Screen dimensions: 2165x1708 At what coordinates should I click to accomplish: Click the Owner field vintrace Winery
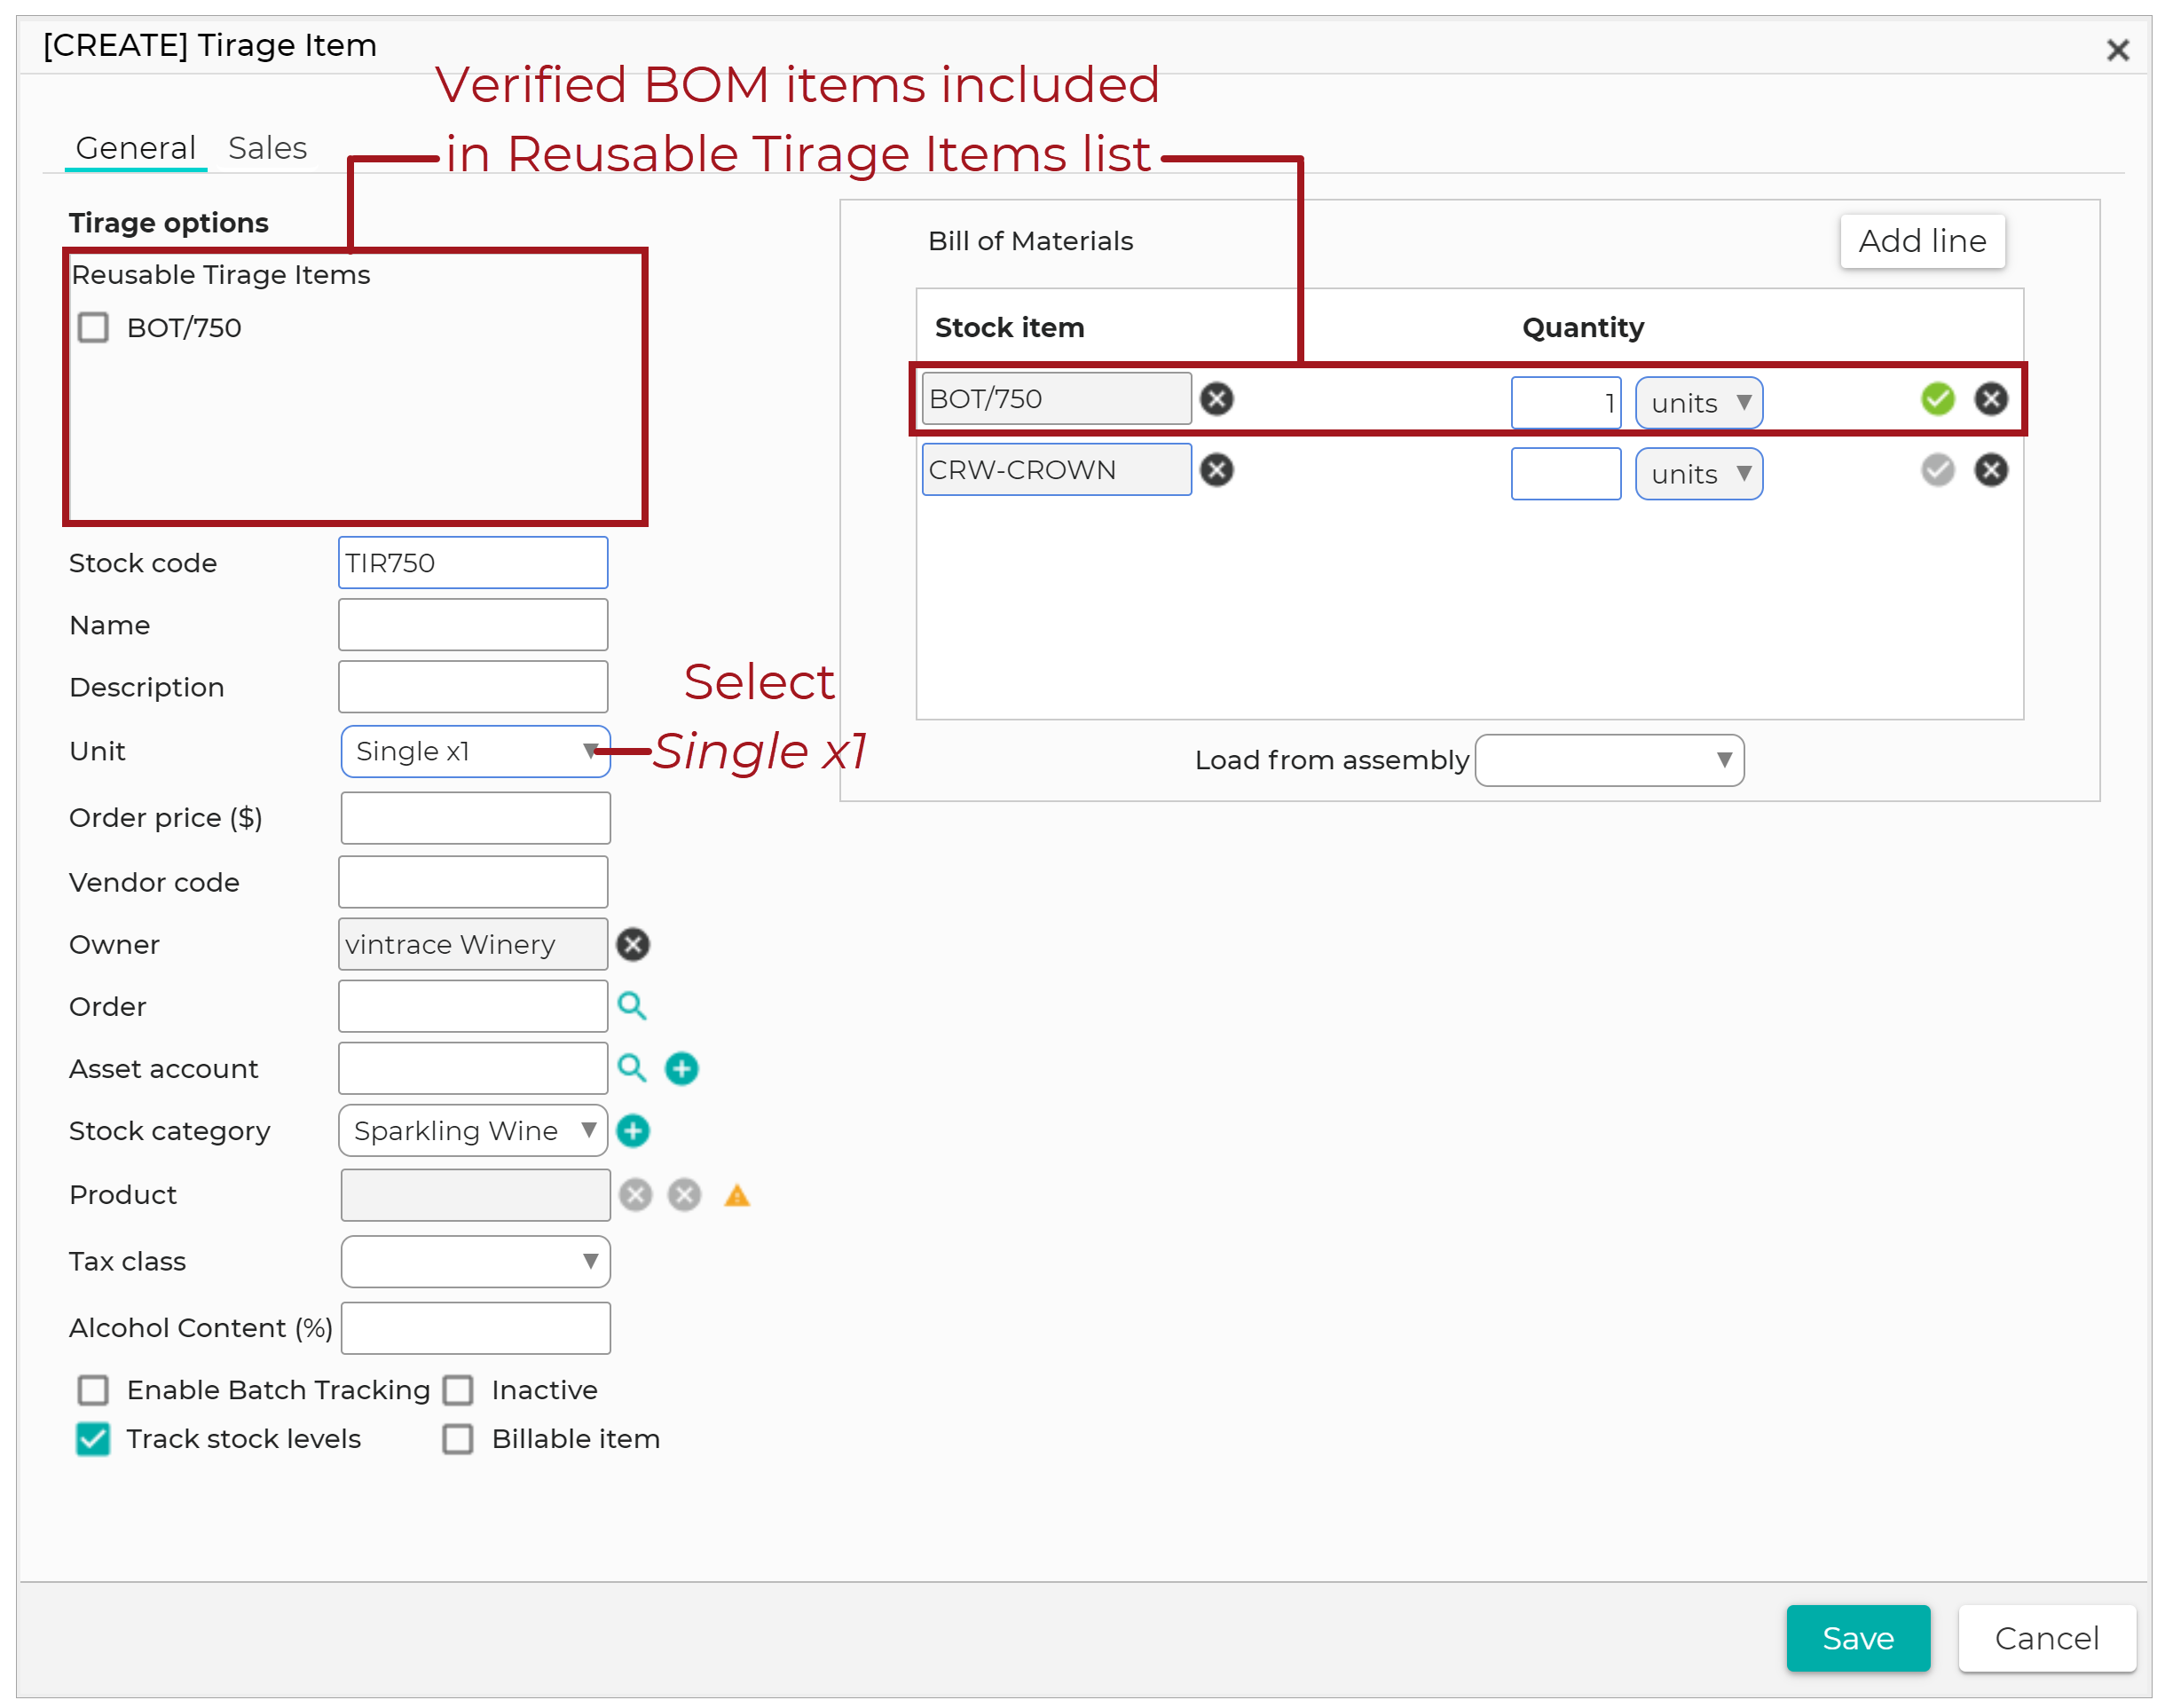click(473, 944)
